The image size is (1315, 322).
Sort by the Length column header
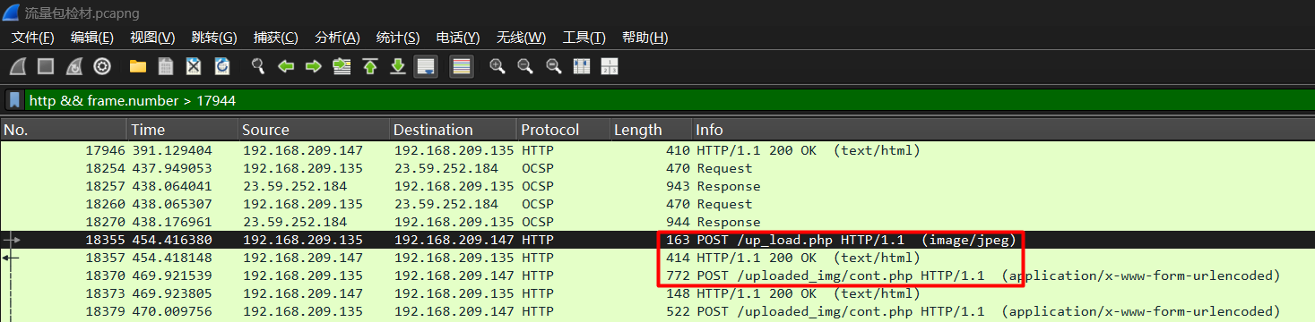pos(651,130)
